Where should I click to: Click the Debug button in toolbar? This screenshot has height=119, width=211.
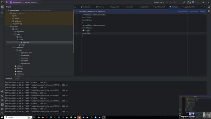171,2
